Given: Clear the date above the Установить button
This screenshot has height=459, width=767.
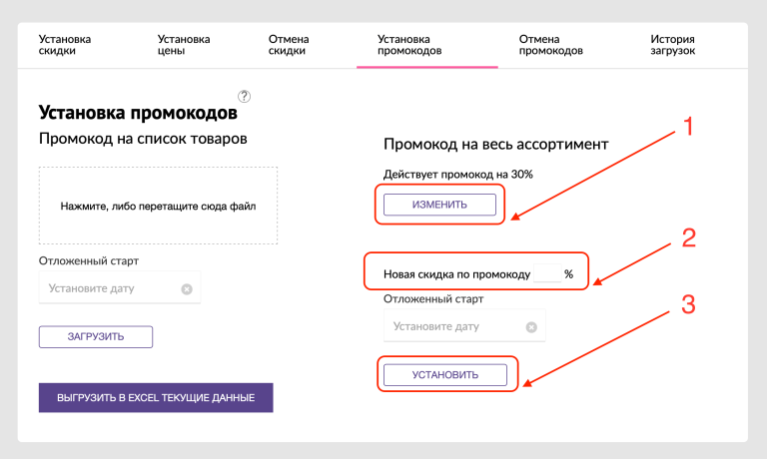Looking at the screenshot, I should point(531,326).
